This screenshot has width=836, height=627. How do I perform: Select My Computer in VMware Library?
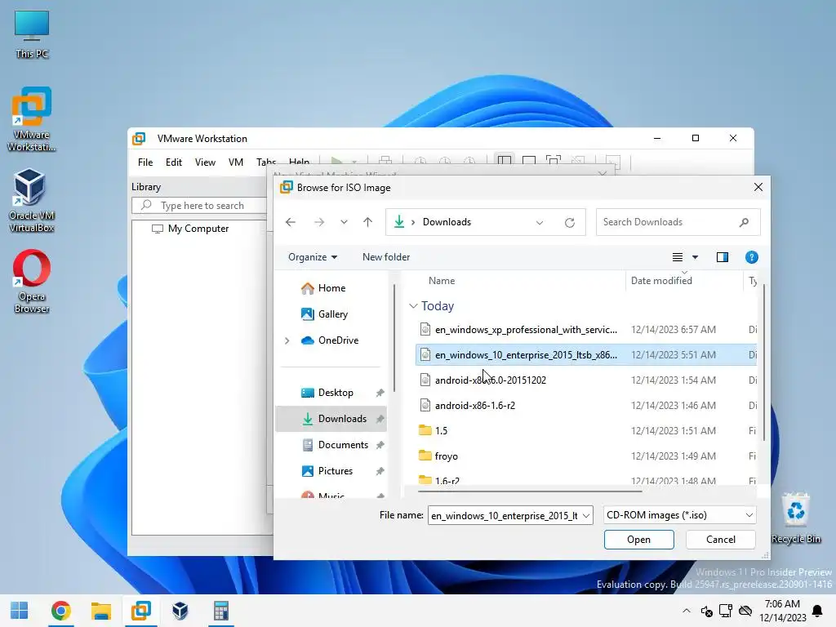tap(190, 229)
